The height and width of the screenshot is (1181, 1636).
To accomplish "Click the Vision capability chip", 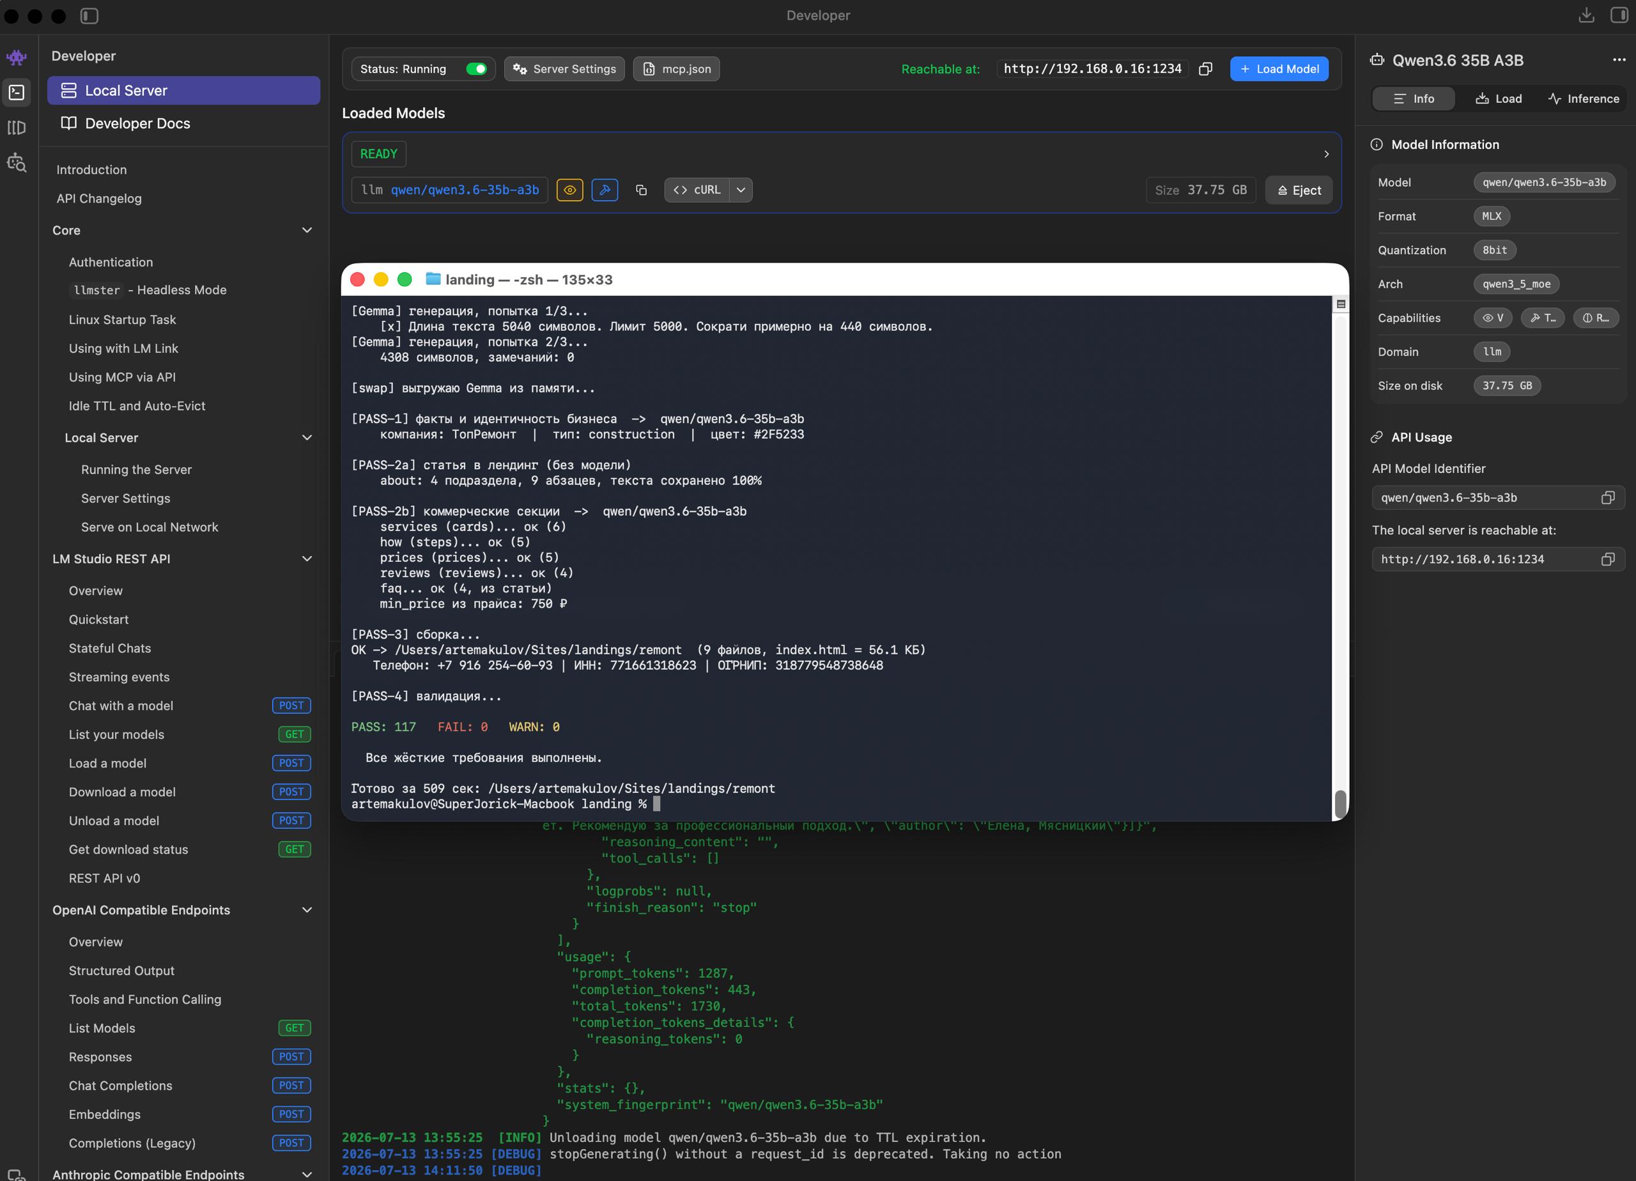I will [1493, 318].
